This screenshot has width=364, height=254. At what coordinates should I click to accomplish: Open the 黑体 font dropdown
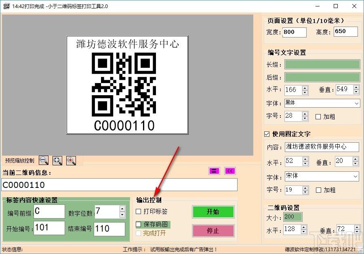(357, 103)
